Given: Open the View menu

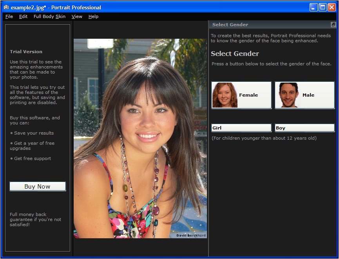Looking at the screenshot, I should pyautogui.click(x=77, y=16).
